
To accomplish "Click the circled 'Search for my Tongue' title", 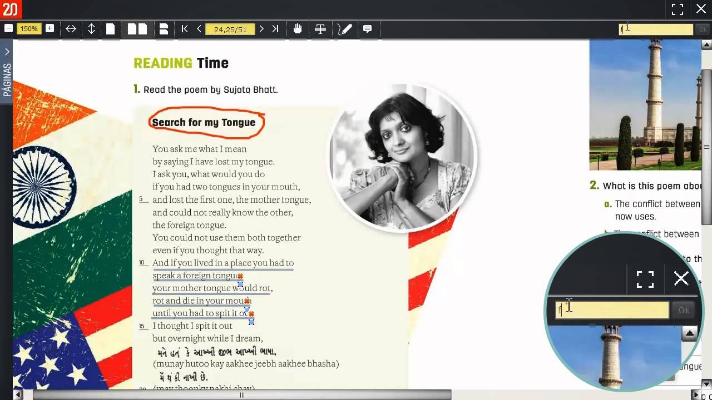I will point(204,123).
